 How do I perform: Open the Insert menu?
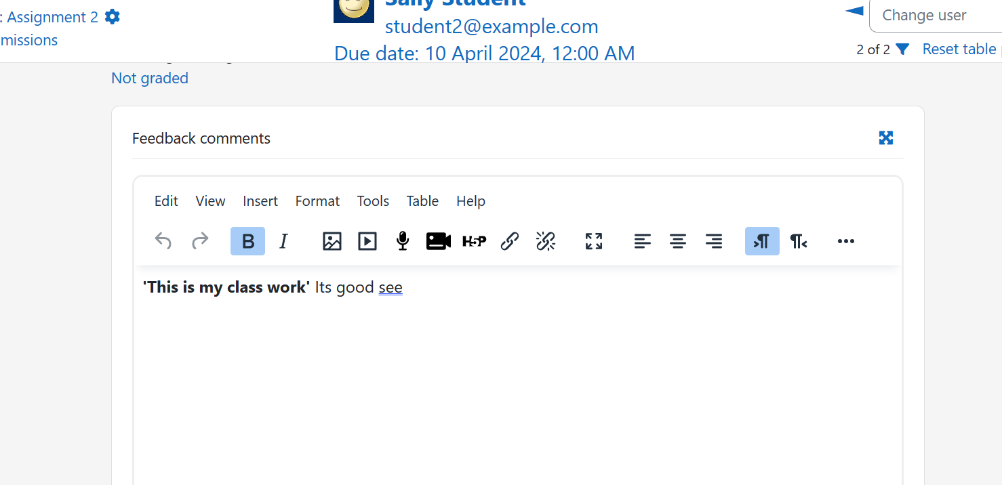[x=260, y=201]
